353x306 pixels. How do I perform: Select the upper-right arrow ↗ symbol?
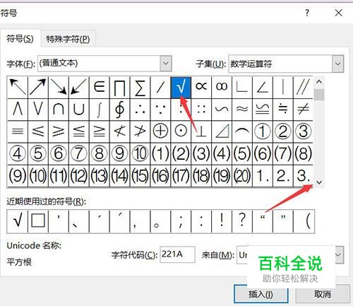[38, 87]
